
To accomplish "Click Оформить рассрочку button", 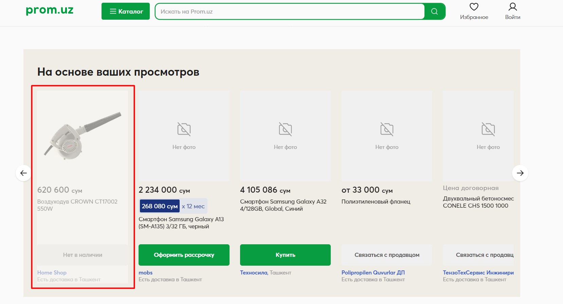I will click(x=184, y=255).
